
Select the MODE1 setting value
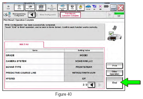(84, 55)
